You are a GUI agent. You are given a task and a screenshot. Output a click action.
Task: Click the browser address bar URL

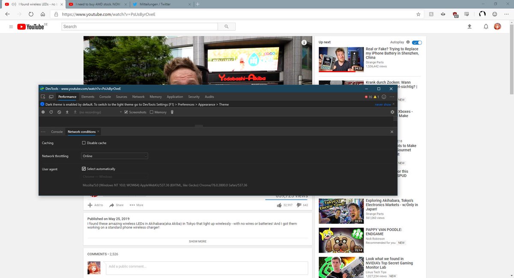tap(108, 14)
